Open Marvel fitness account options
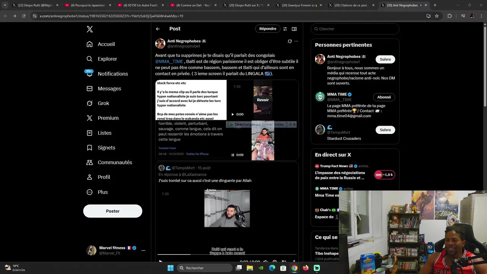This screenshot has height=274, width=487. click(143, 250)
